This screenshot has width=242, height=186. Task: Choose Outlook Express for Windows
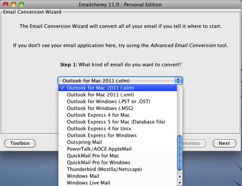pos(117,135)
